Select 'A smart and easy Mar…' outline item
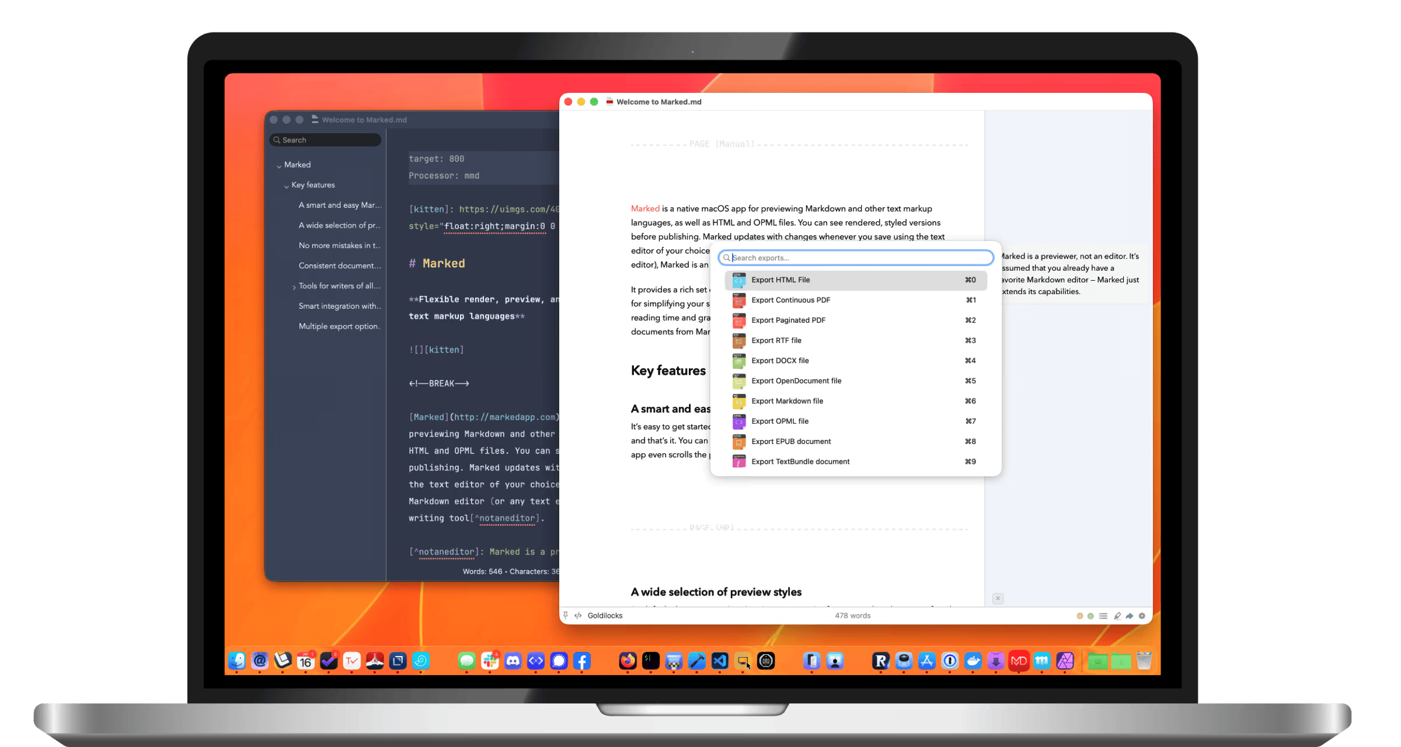Viewport: 1401px width, 747px height. point(340,205)
